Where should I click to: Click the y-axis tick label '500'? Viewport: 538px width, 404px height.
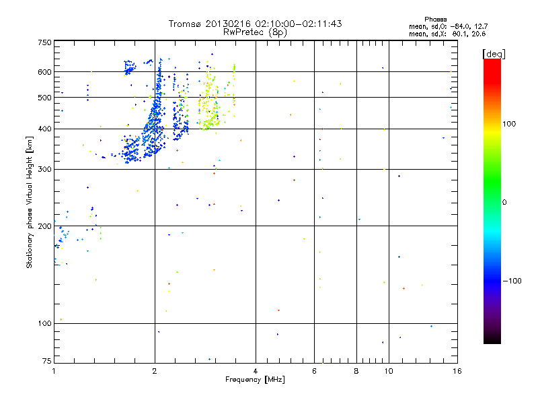tap(44, 98)
